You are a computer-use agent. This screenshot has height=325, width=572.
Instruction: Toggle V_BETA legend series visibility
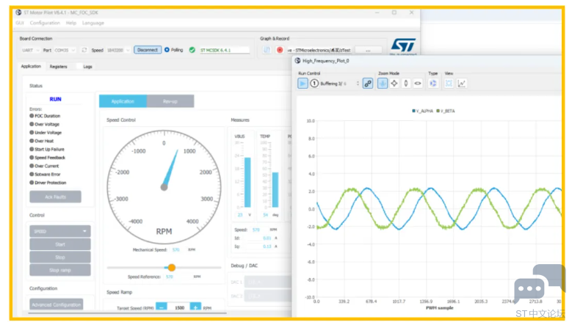pos(446,111)
